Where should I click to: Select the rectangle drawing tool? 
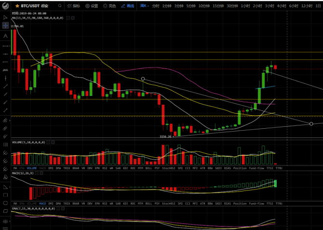pos(5,195)
